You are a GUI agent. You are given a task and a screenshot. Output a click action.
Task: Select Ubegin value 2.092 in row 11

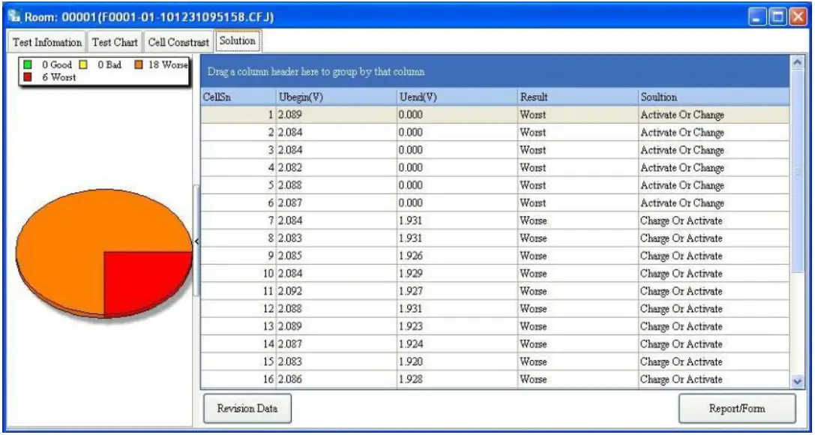[x=291, y=291]
